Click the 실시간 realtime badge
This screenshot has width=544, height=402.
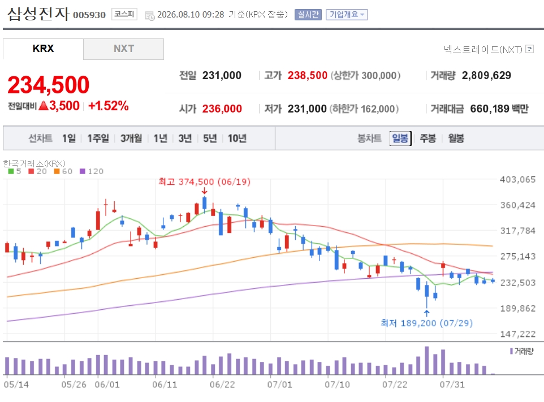click(x=308, y=15)
